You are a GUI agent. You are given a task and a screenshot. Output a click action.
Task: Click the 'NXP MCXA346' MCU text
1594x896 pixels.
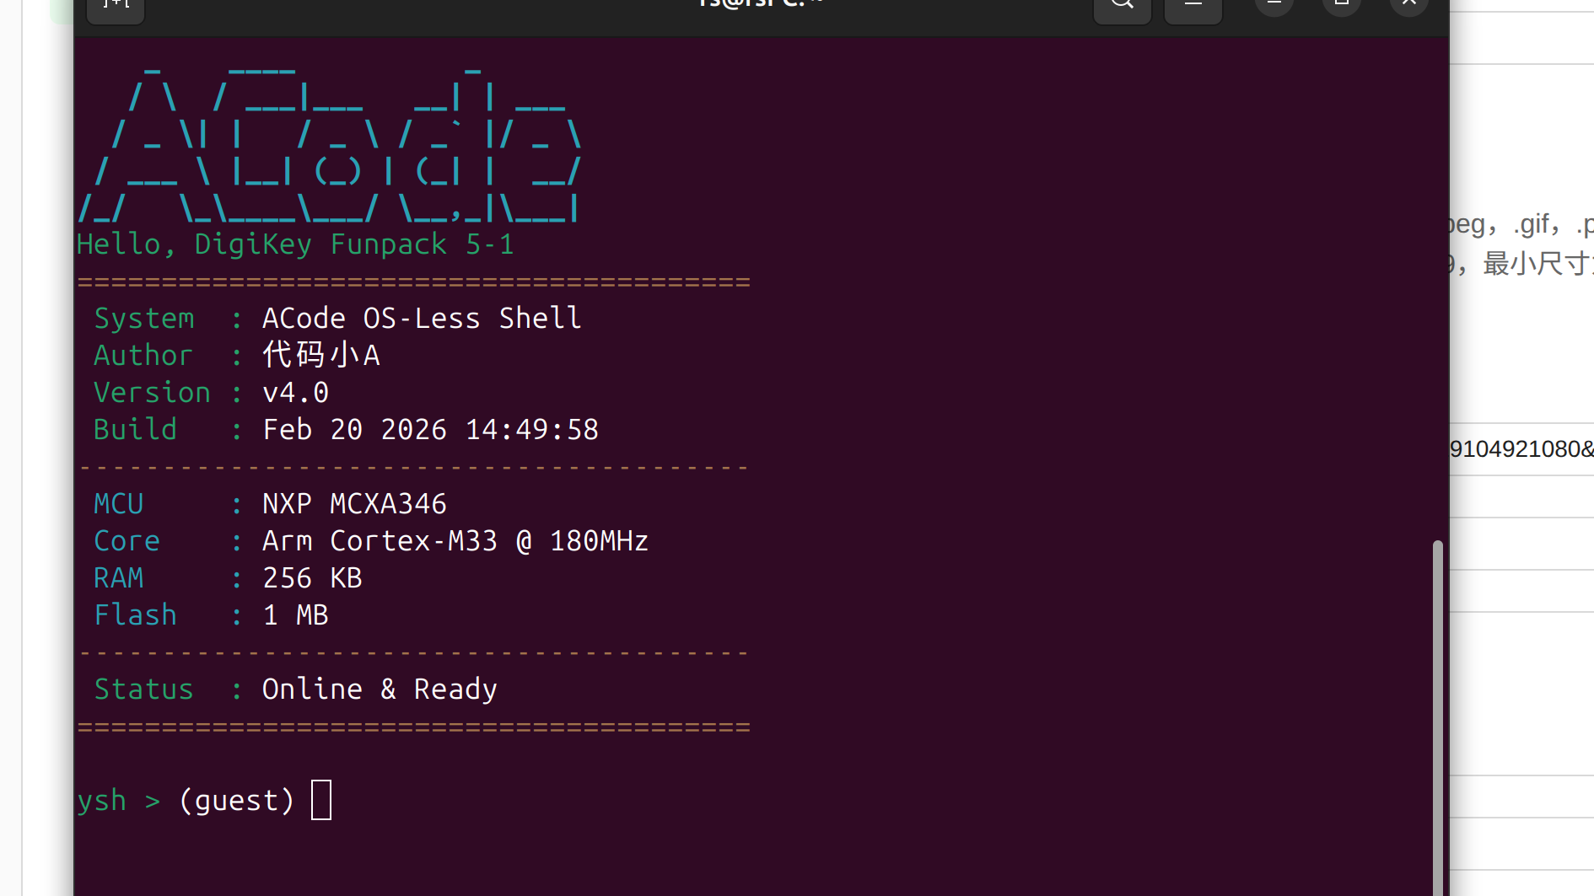pos(354,504)
